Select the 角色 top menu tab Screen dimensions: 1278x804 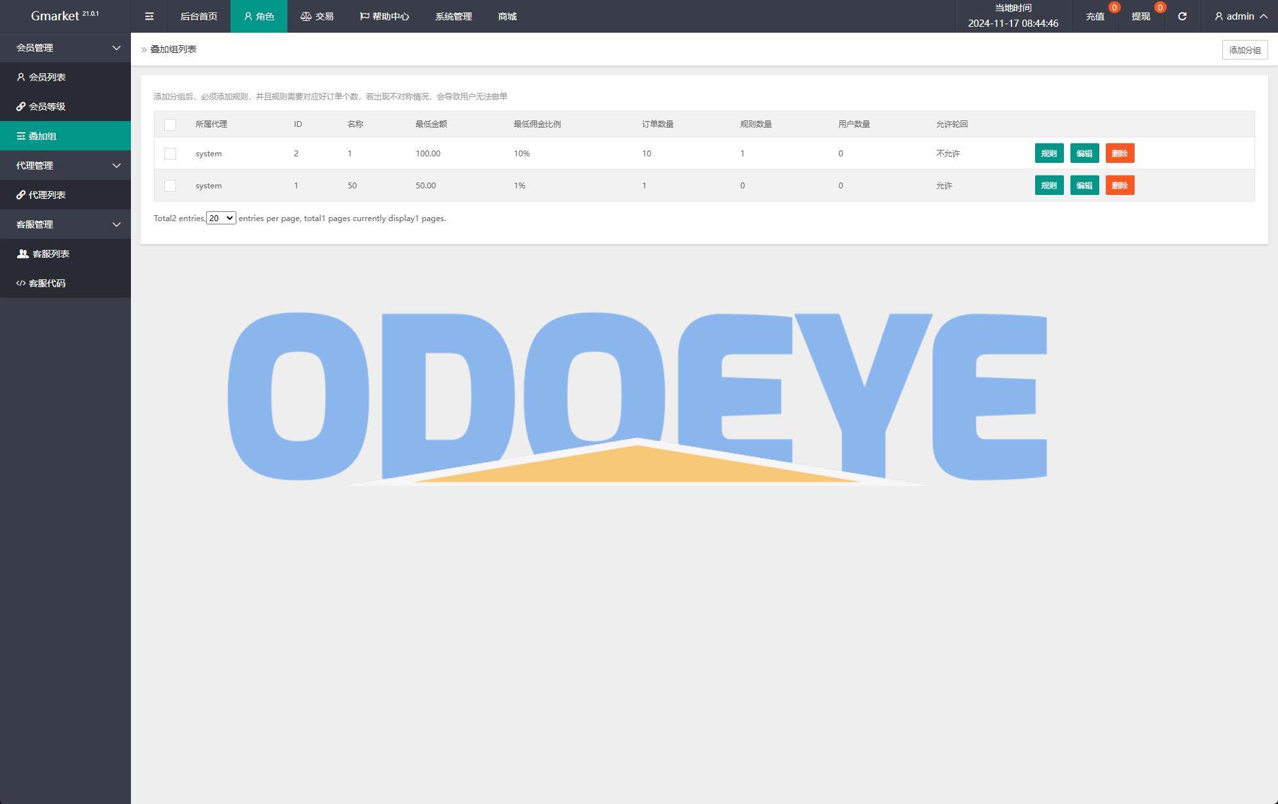point(259,16)
